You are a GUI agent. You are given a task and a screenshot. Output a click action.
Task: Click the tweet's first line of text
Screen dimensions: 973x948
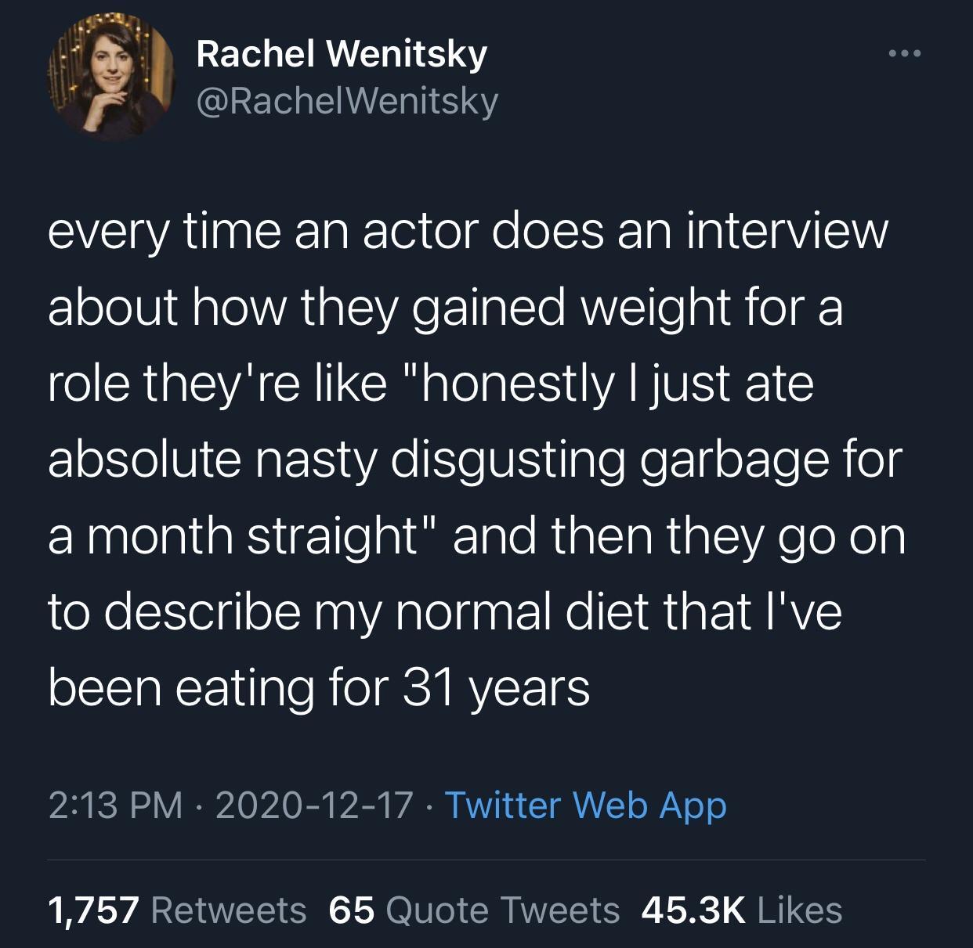pyautogui.click(x=468, y=232)
